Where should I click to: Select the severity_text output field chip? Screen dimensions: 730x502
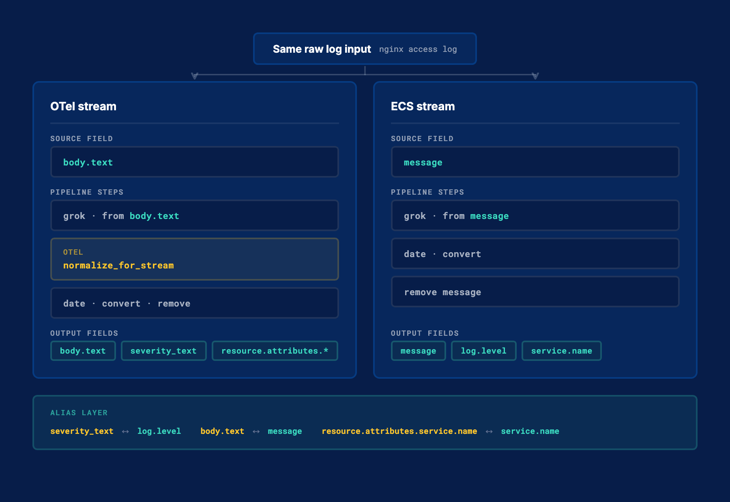click(x=163, y=351)
